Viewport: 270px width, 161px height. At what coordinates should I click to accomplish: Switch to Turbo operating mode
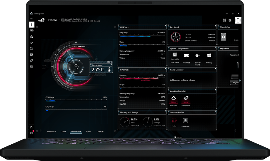coord(88,132)
